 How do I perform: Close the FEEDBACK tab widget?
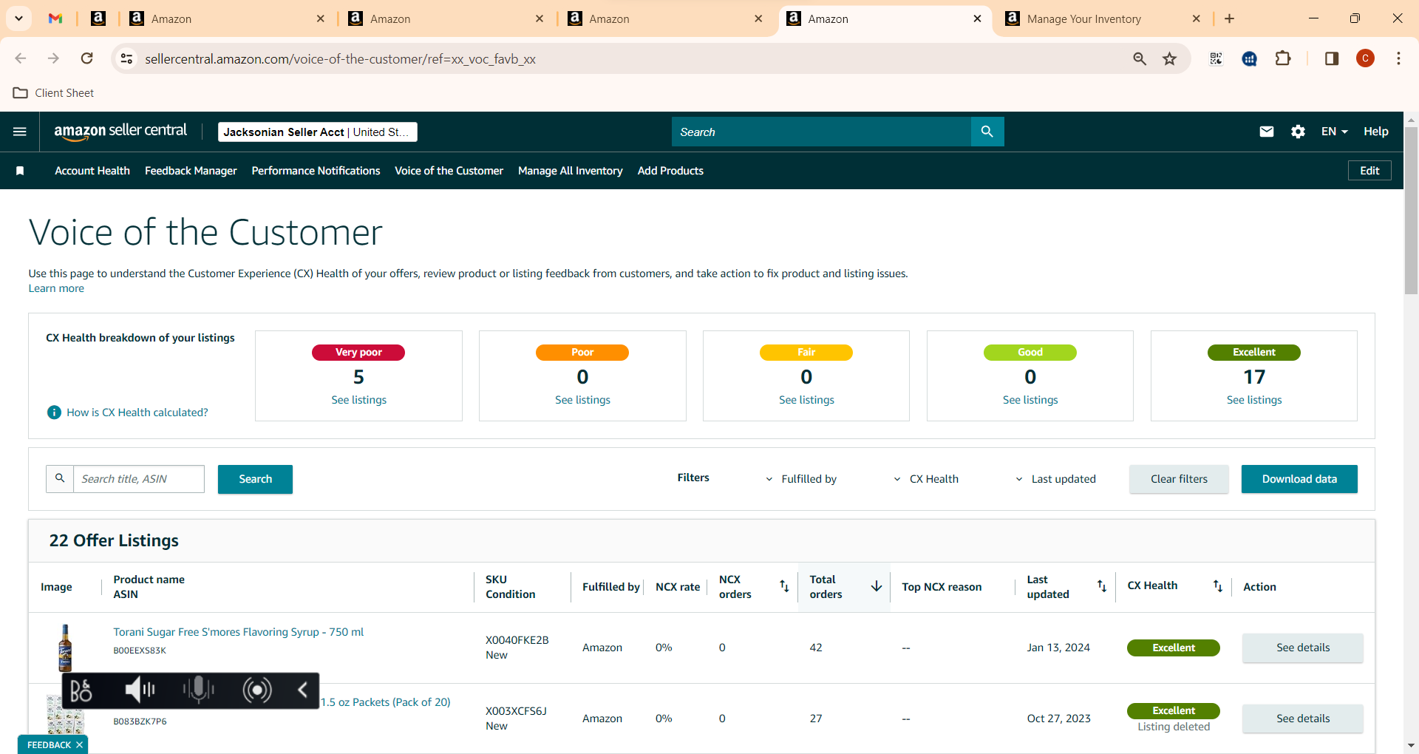point(79,744)
